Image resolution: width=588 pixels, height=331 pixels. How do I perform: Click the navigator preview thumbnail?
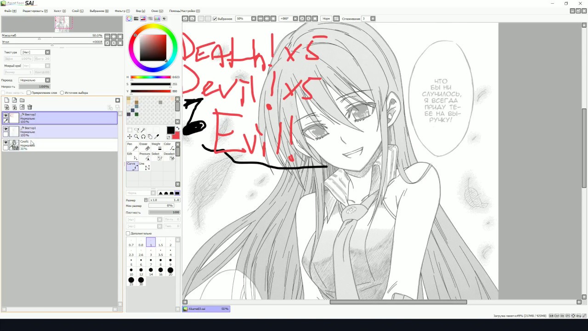pyautogui.click(x=63, y=23)
